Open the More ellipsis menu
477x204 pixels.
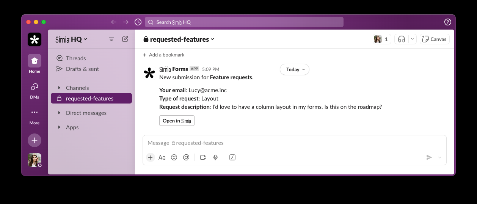[35, 112]
